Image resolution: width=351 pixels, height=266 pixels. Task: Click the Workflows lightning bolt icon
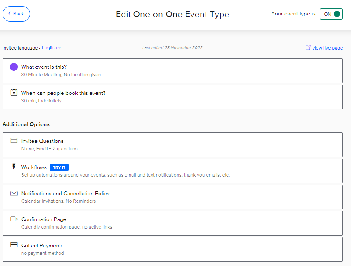coord(14,167)
